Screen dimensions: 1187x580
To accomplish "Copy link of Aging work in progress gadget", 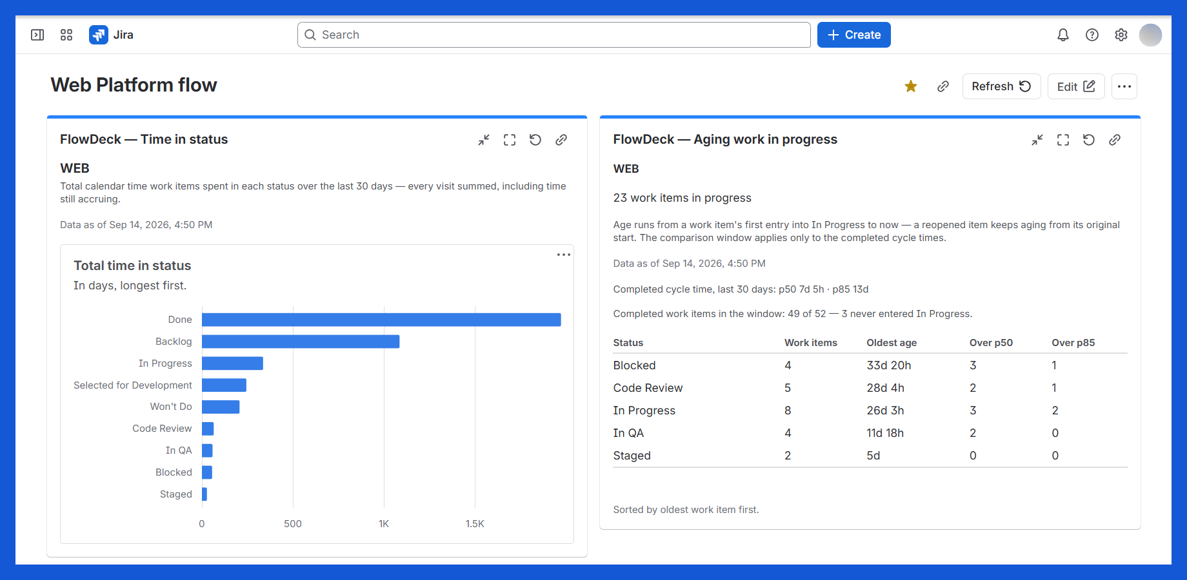I will click(1115, 140).
